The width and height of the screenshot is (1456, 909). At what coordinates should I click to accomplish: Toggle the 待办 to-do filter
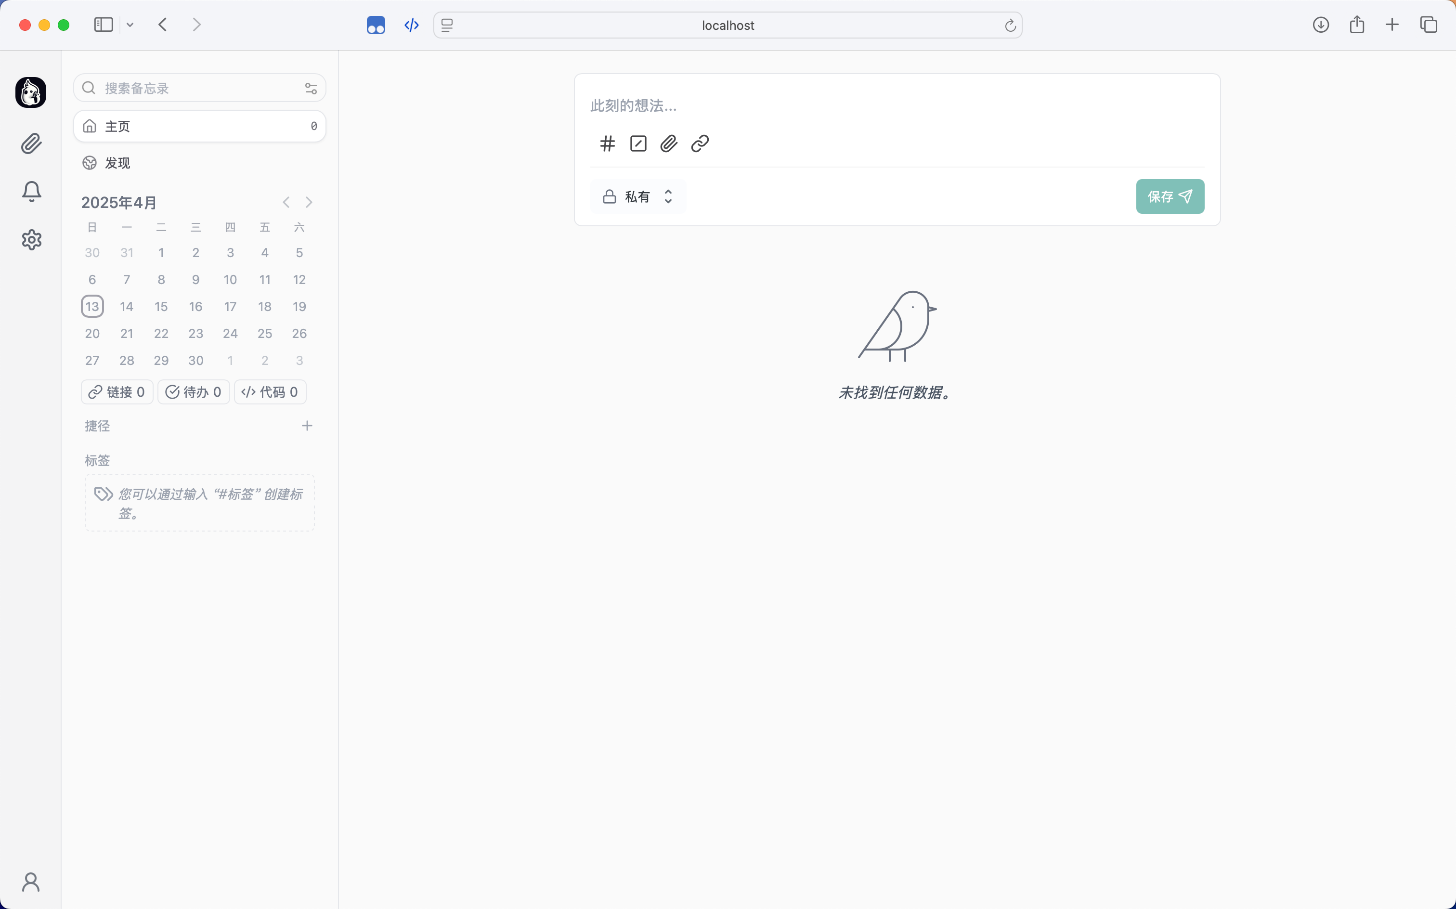tap(194, 392)
